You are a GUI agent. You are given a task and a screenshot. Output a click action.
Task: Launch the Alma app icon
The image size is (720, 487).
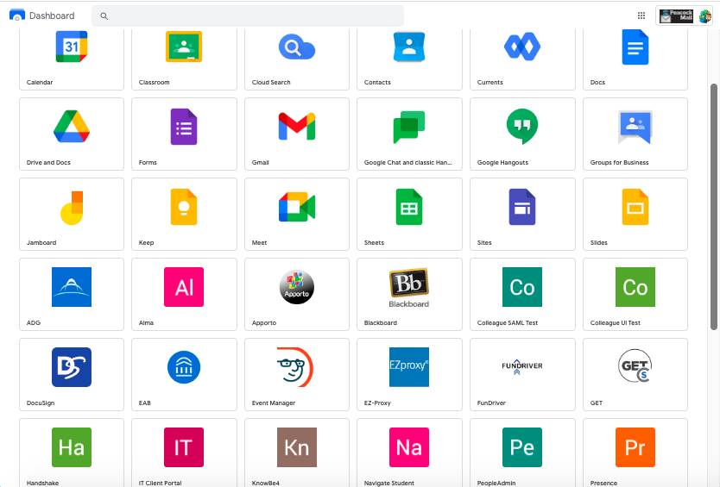tap(184, 287)
